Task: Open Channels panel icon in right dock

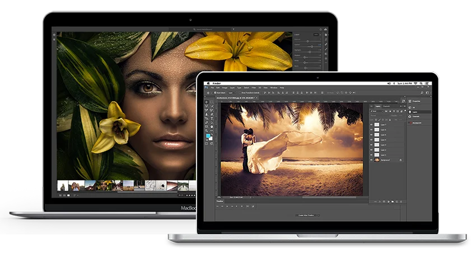Action: click(410, 117)
